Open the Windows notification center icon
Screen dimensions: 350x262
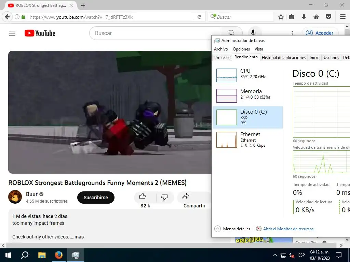pos(339,255)
